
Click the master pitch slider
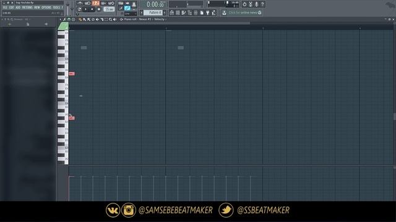(x=72, y=9)
